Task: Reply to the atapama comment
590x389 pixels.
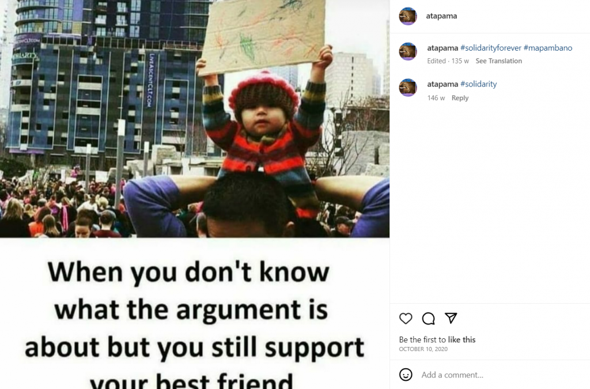Action: 460,98
